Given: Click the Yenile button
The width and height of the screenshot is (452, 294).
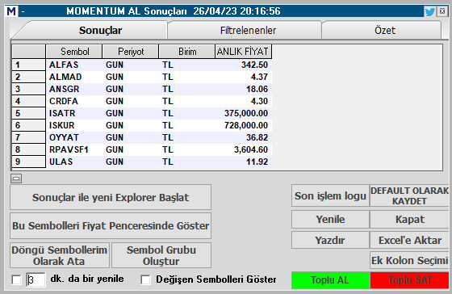Looking at the screenshot, I should 330,219.
